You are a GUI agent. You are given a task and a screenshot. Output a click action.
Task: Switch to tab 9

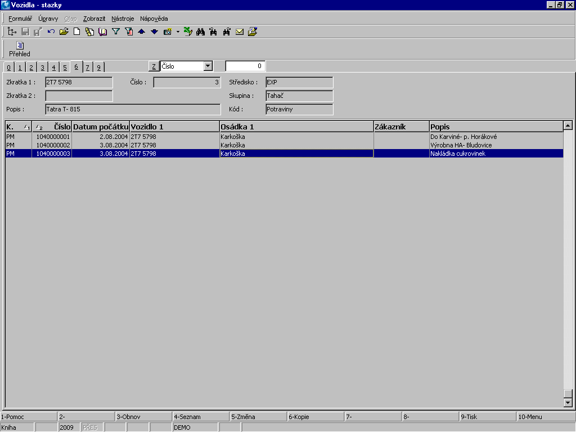coord(99,67)
